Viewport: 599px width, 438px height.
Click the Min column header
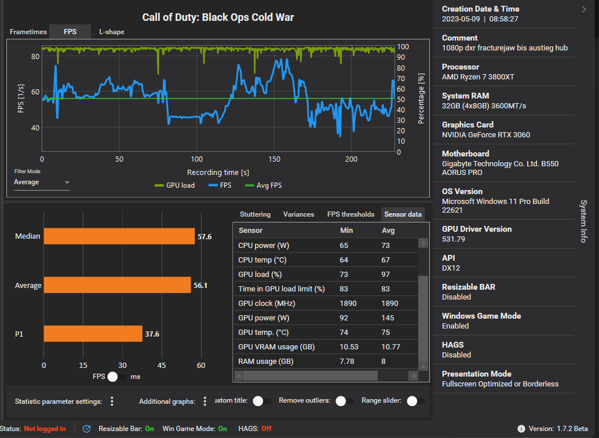coord(346,231)
